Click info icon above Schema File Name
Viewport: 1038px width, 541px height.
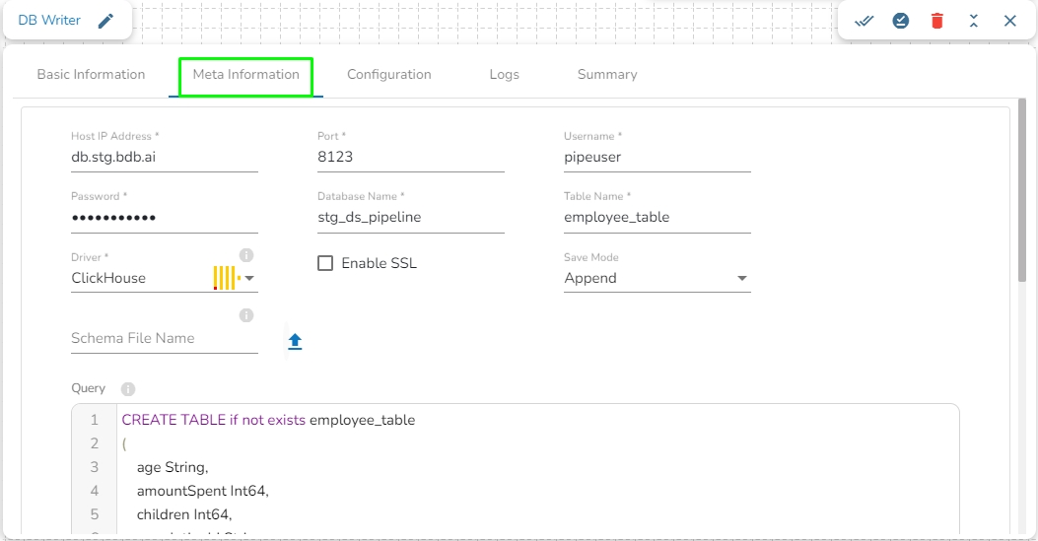(246, 315)
